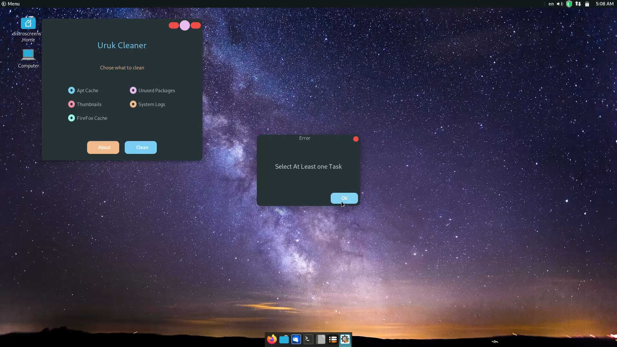The width and height of the screenshot is (617, 347).
Task: Open the Menu in the top-left corner
Action: pos(11,4)
